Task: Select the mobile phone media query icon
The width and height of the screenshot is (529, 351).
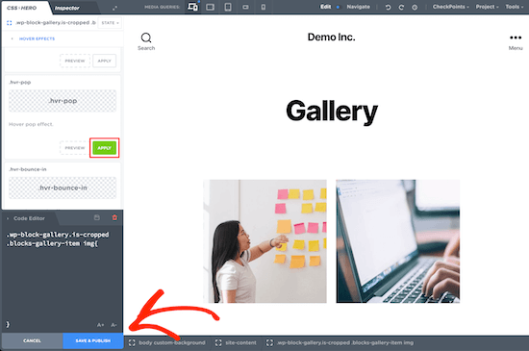Action: 264,7
